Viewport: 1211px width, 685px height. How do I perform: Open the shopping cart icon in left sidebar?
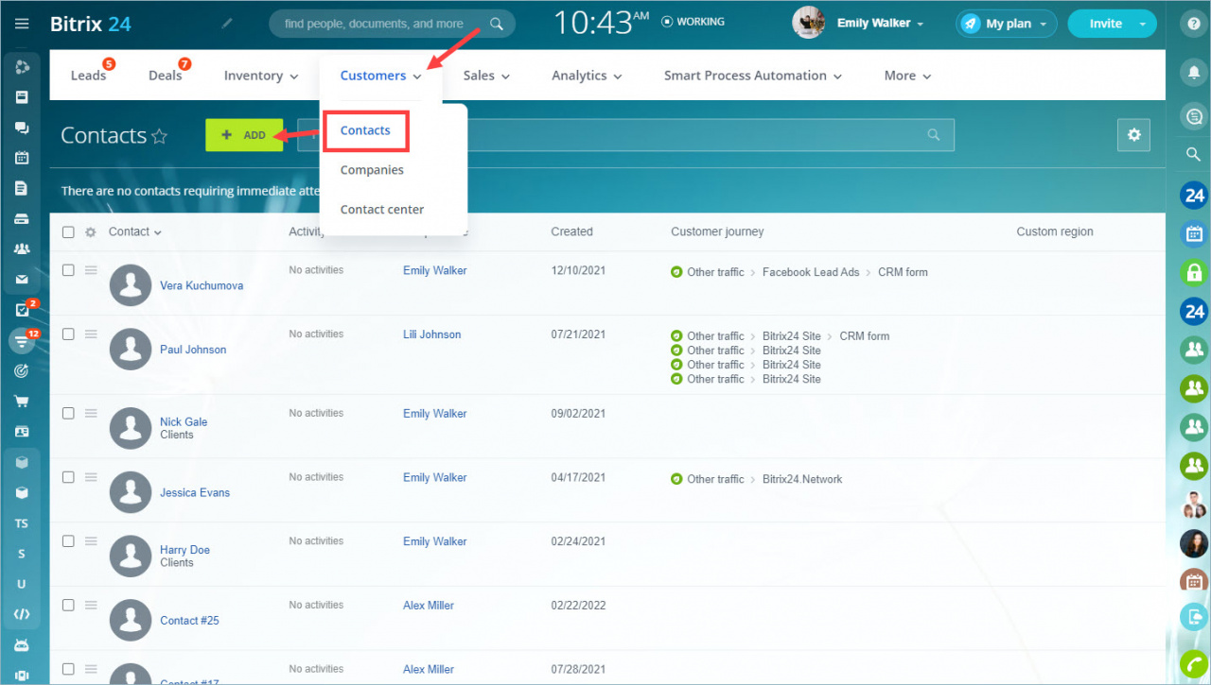click(22, 402)
